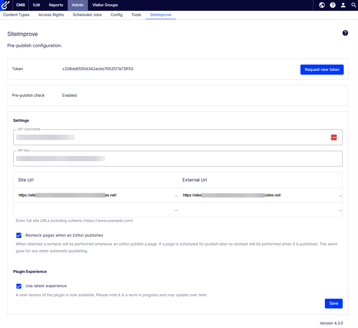This screenshot has width=358, height=328.
Task: Click the SiteImprove page heading
Action: click(22, 34)
